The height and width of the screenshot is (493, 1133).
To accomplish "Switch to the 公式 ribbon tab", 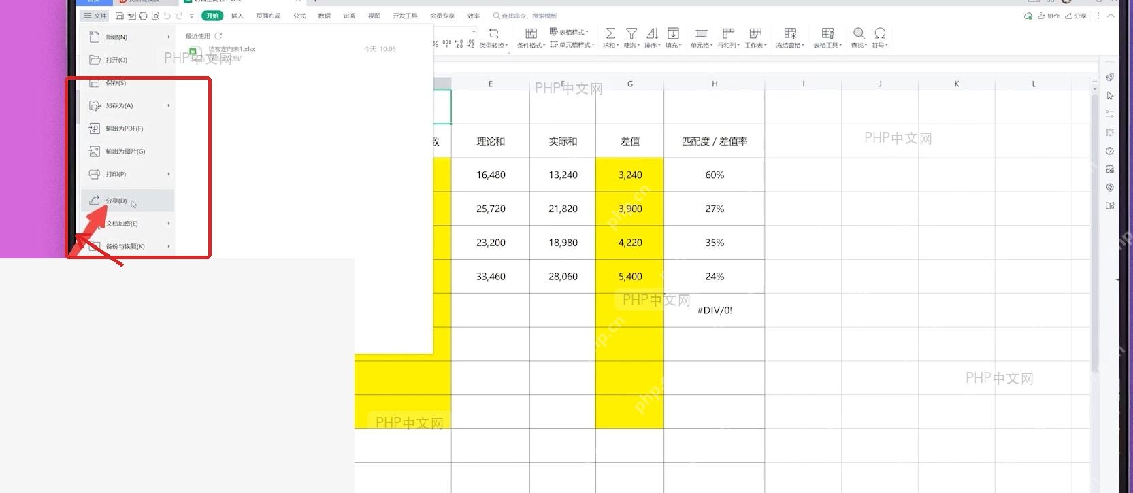I will (x=299, y=16).
